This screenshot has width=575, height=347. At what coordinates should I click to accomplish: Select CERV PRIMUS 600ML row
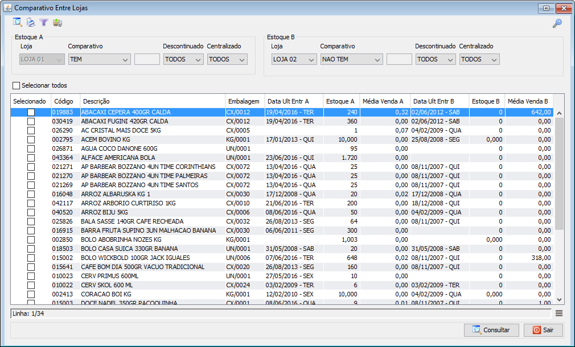(x=282, y=276)
